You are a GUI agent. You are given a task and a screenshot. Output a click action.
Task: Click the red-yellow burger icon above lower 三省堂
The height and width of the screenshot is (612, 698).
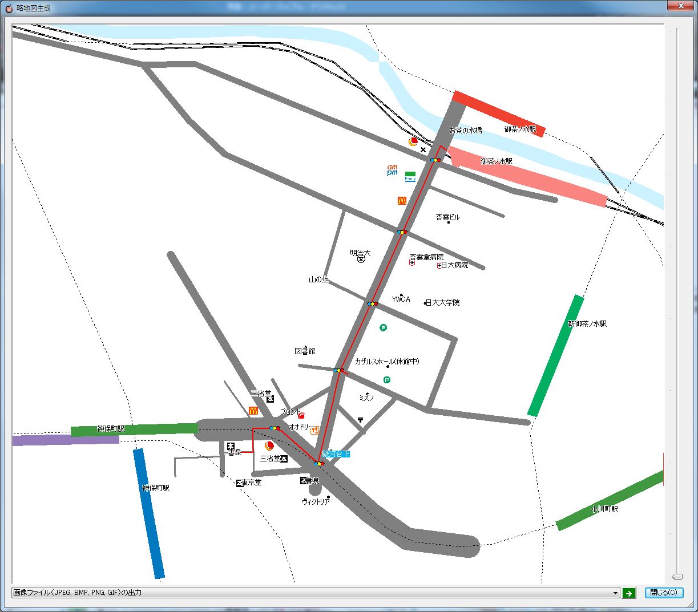(x=269, y=445)
